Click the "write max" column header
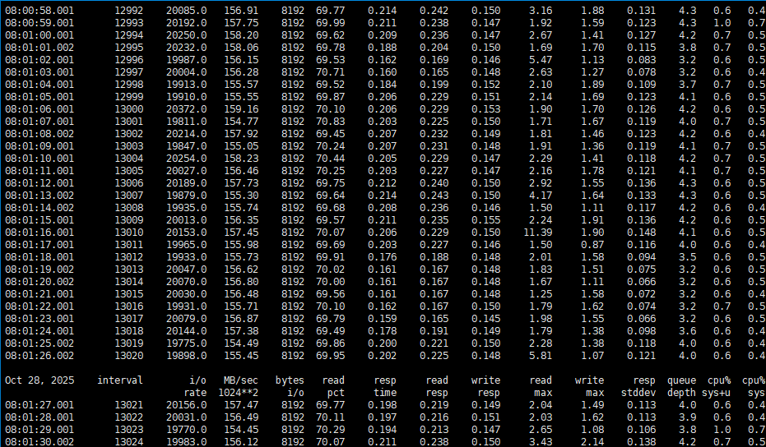This screenshot has height=447, width=766. point(589,386)
